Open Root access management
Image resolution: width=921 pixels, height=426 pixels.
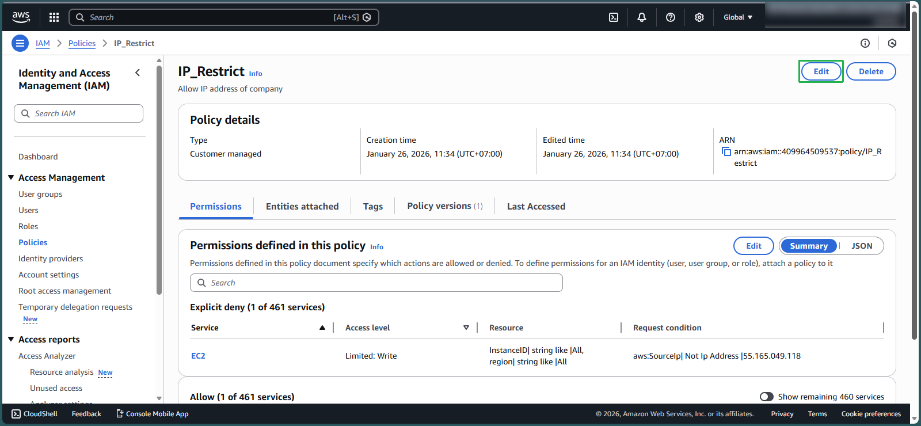[x=65, y=291]
